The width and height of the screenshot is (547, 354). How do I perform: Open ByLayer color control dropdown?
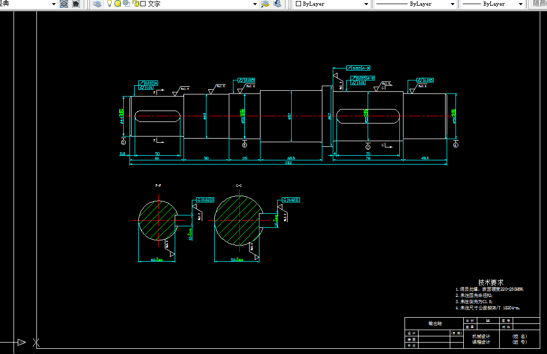[366, 4]
